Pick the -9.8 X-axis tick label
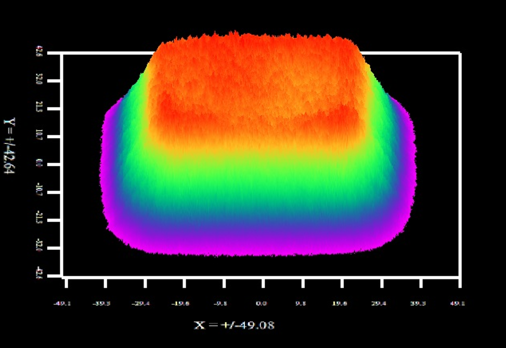Viewport: 506px width, 348px height. 223,304
